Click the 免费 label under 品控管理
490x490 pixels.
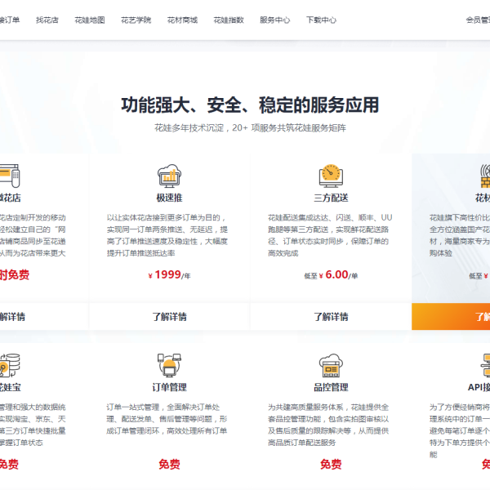pyautogui.click(x=331, y=465)
